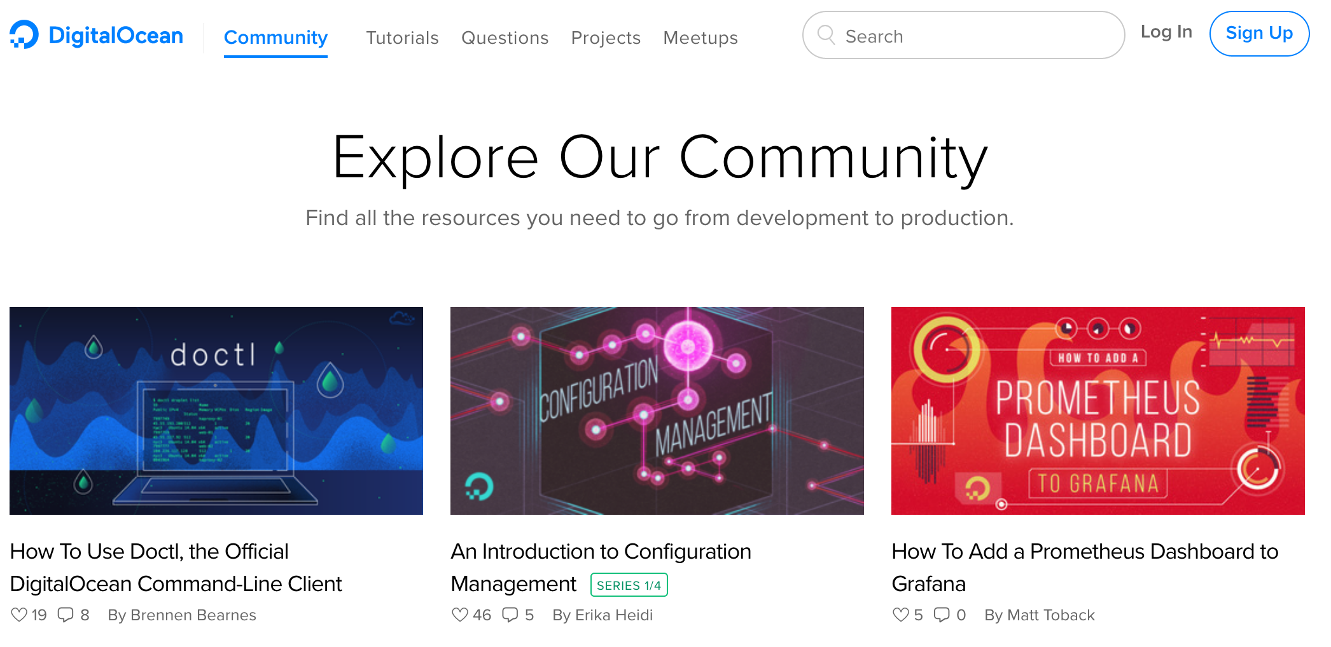
Task: Open 'How To Use Doctl' article title
Action: point(176,568)
